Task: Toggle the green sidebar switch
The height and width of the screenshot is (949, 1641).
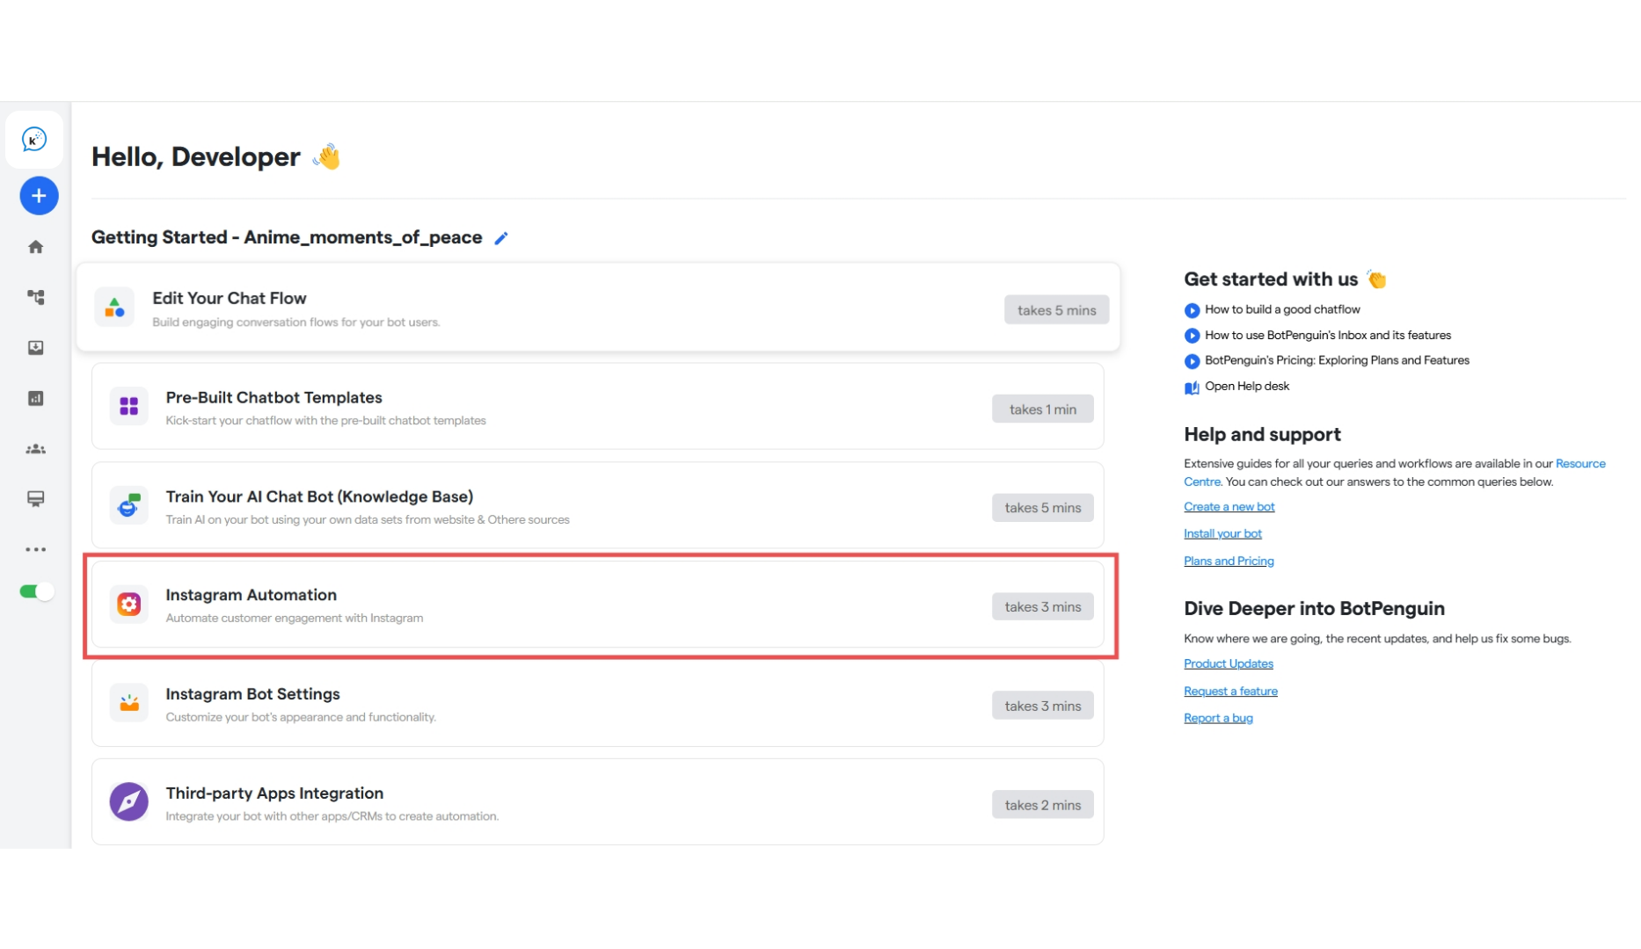Action: coord(37,591)
